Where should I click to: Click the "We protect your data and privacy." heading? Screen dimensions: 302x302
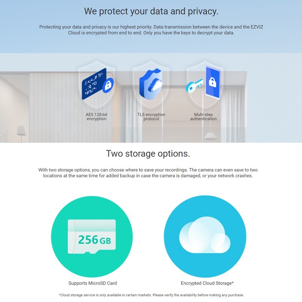point(151,11)
